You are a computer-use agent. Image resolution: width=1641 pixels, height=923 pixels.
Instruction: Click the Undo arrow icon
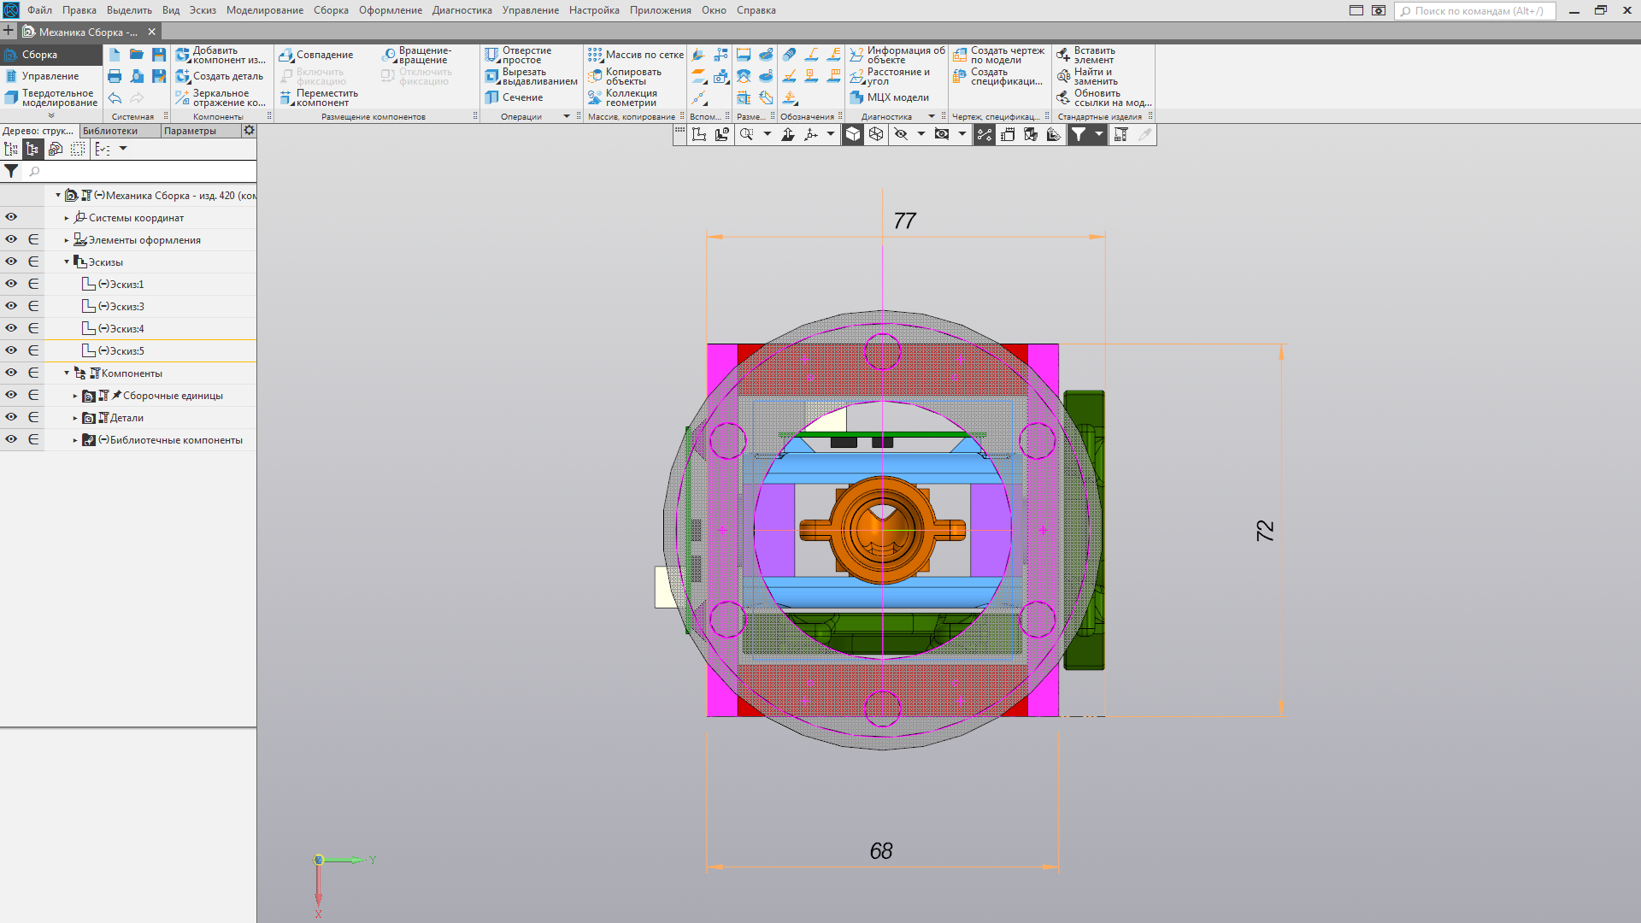click(x=115, y=98)
